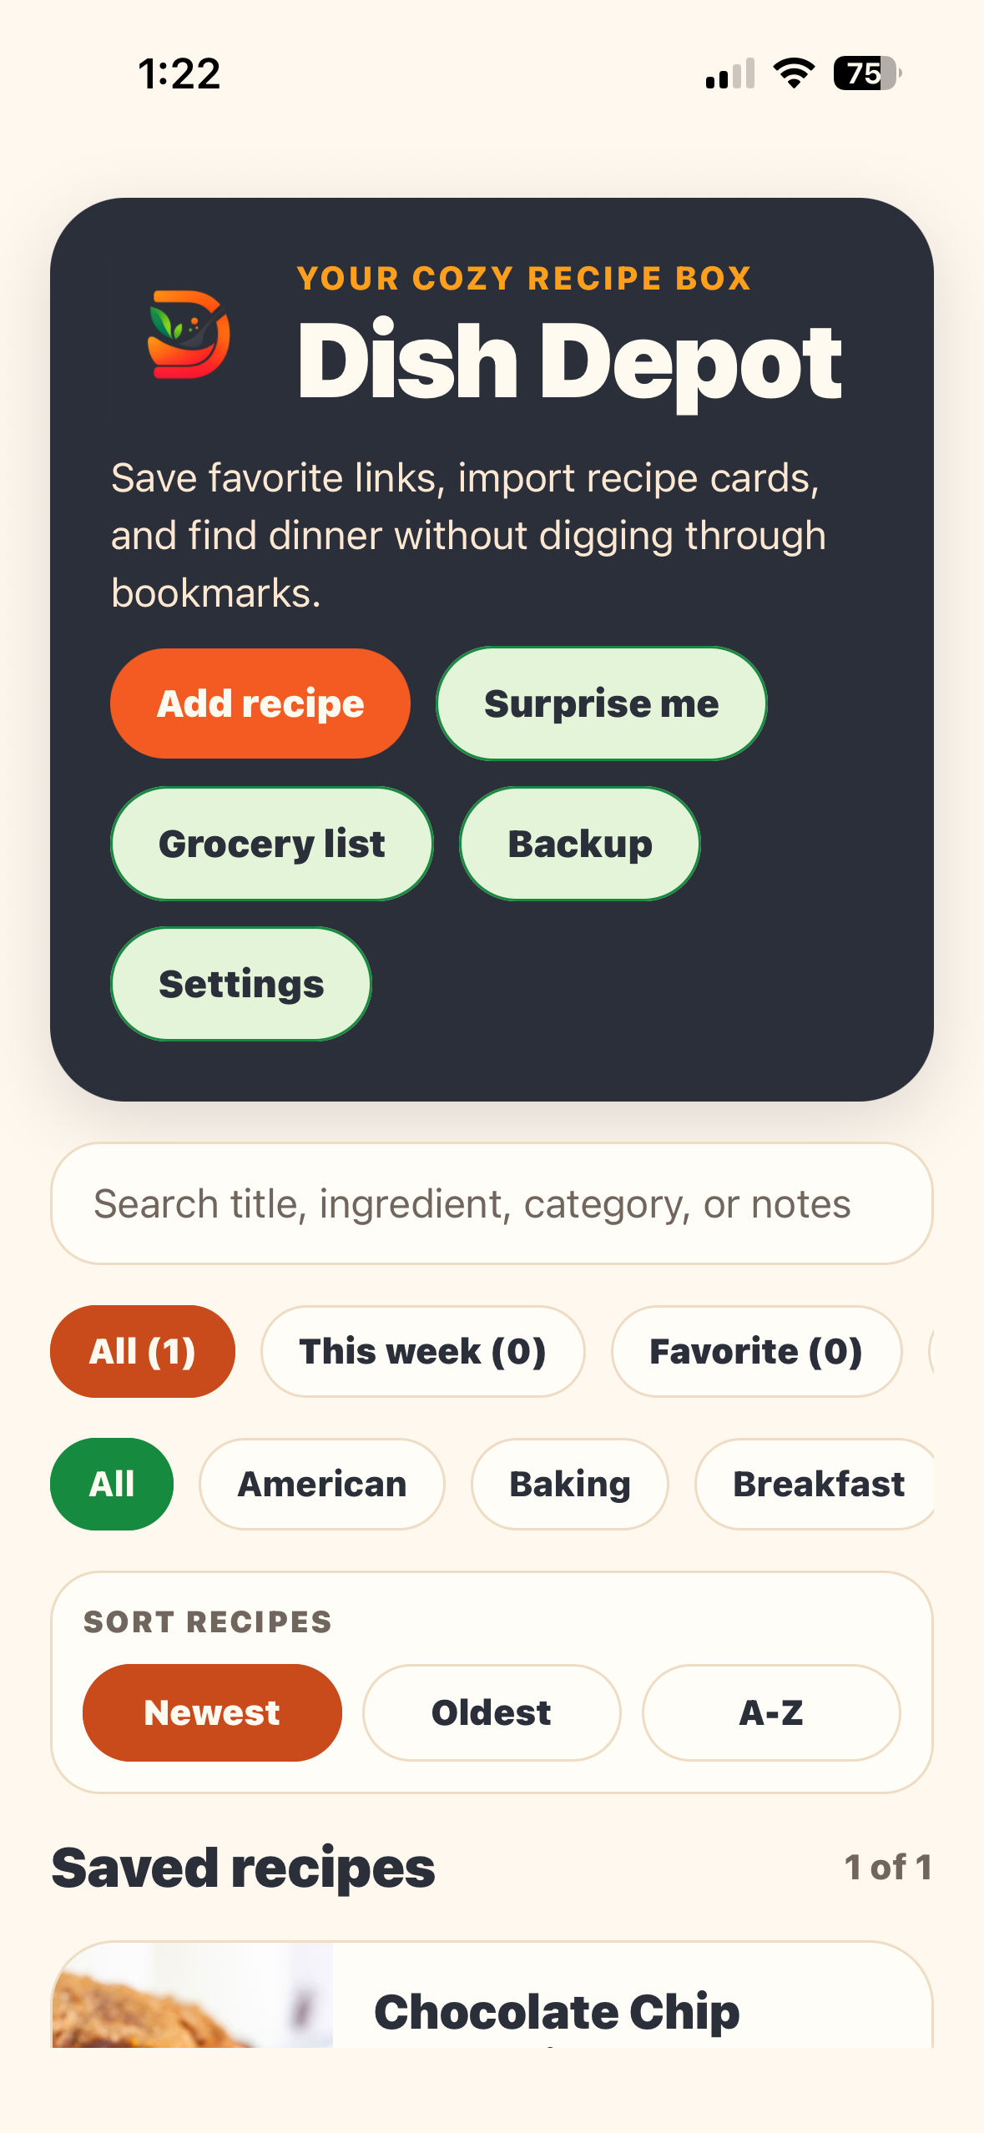This screenshot has width=984, height=2133.
Task: Filter by Breakfast category
Action: pyautogui.click(x=818, y=1484)
